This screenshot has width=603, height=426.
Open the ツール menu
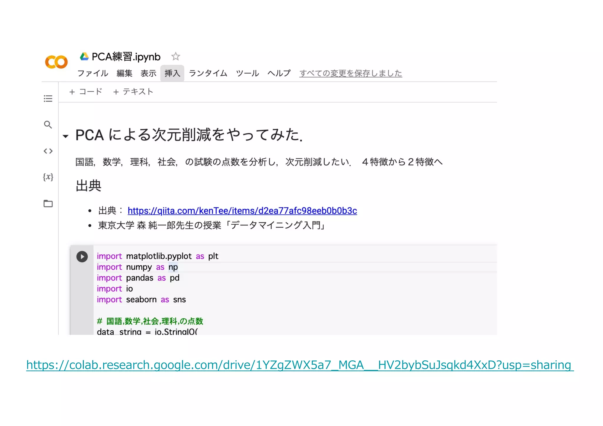(x=247, y=73)
